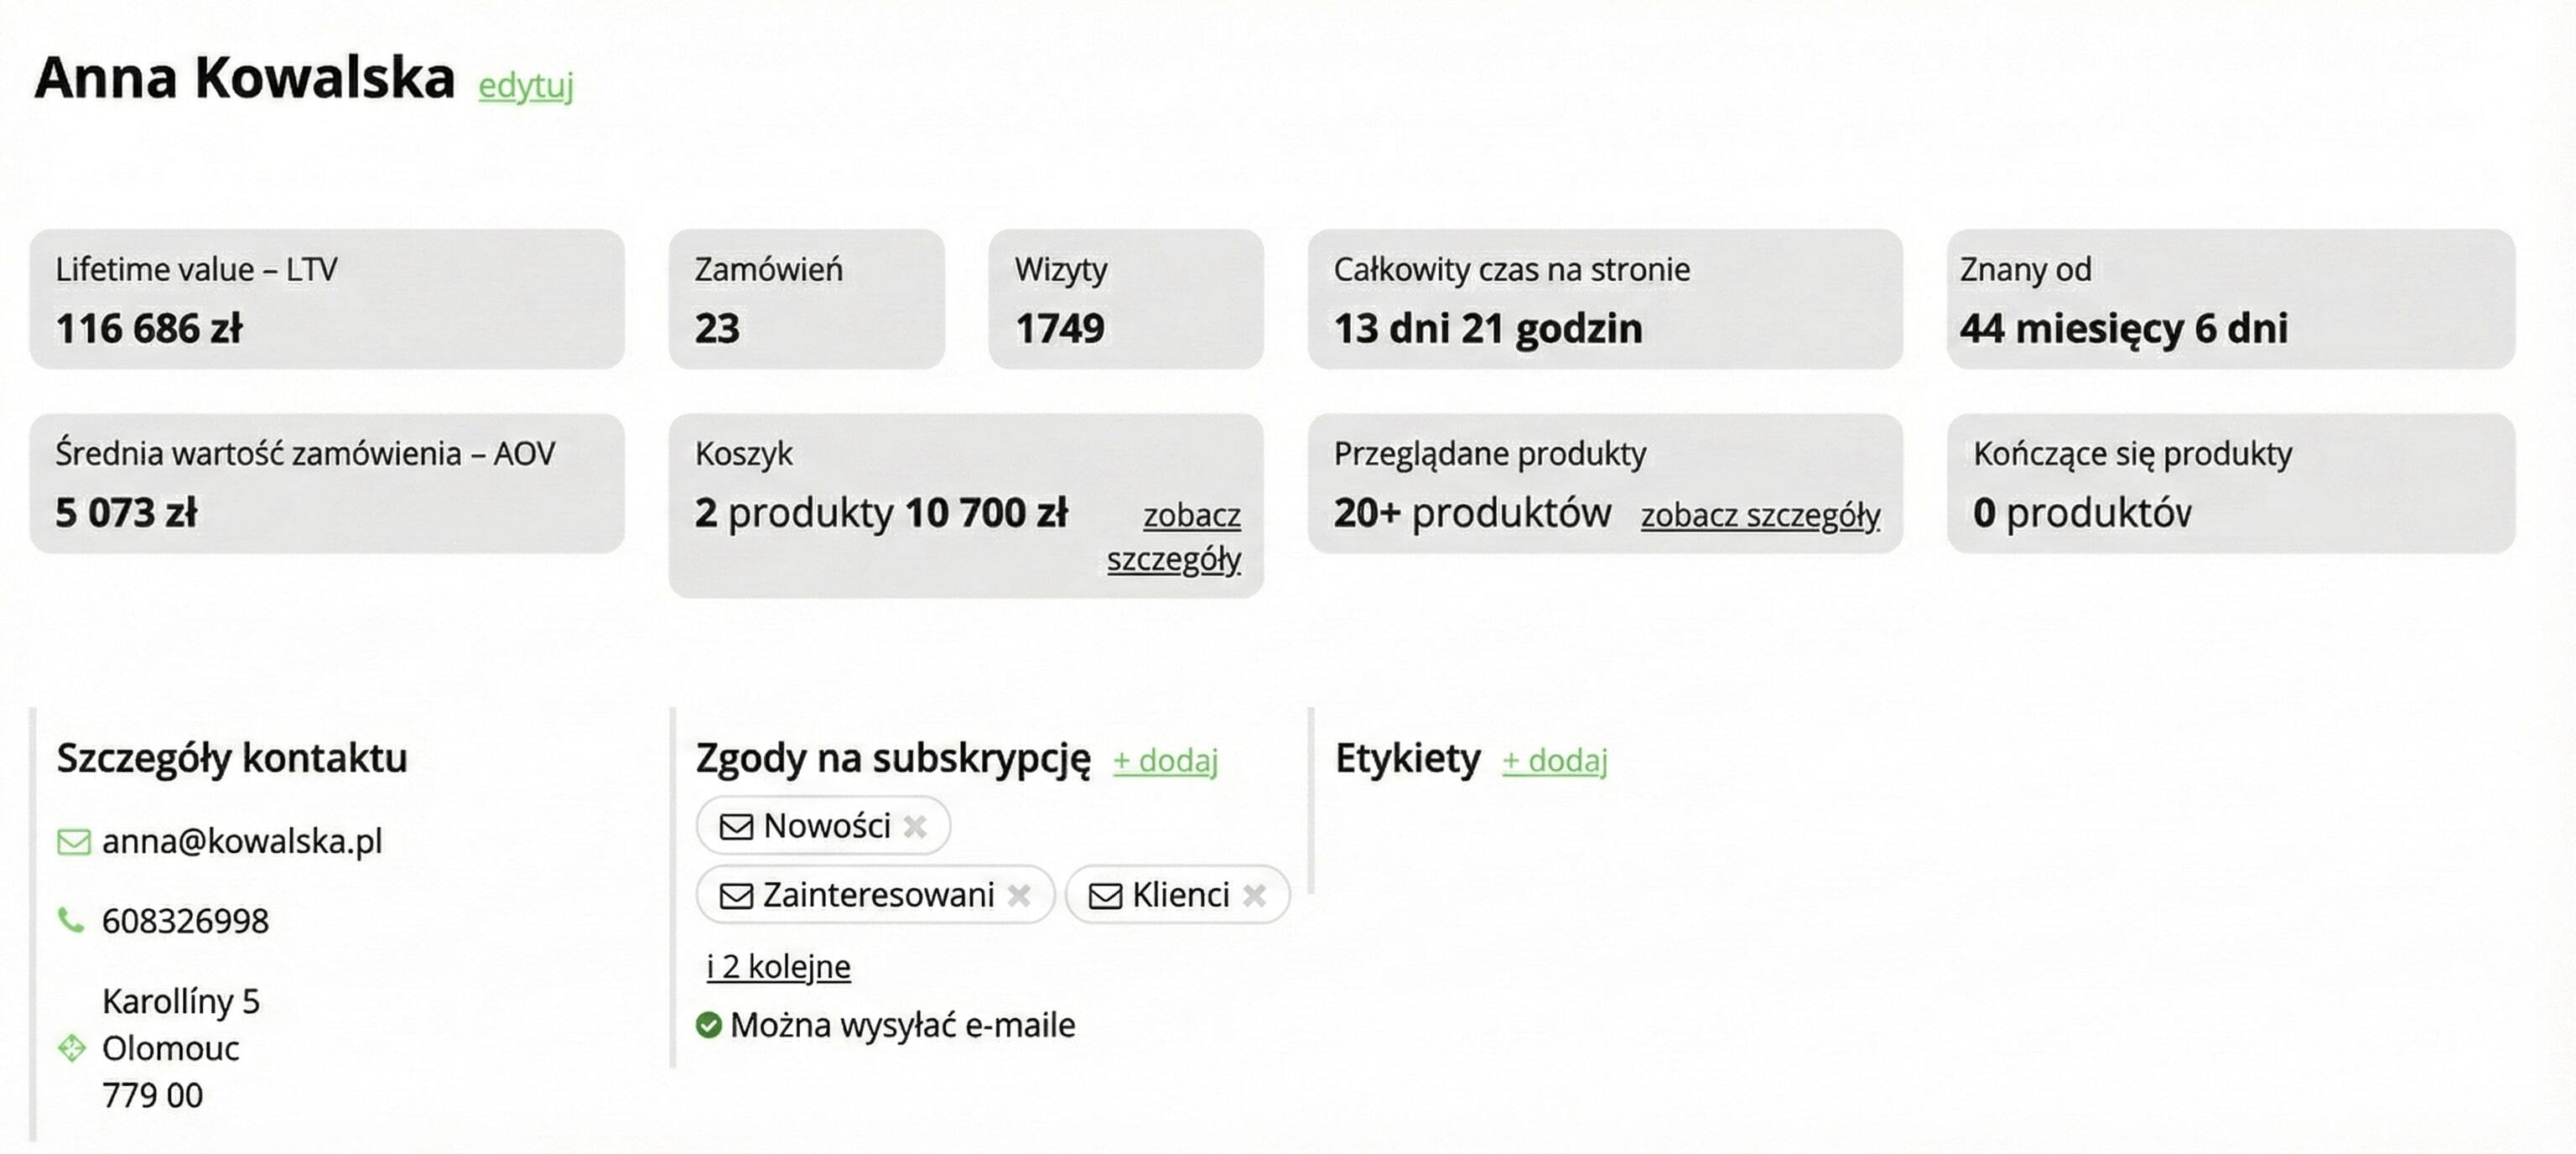Add a new subscription consent
Image resolution: width=2576 pixels, height=1154 pixels.
pyautogui.click(x=1165, y=760)
